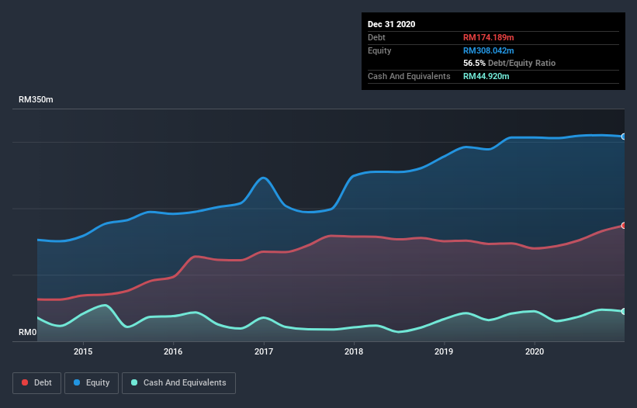Select the Cash endpoint marker on chart
Viewport: 637px width, 408px height.
pyautogui.click(x=624, y=311)
